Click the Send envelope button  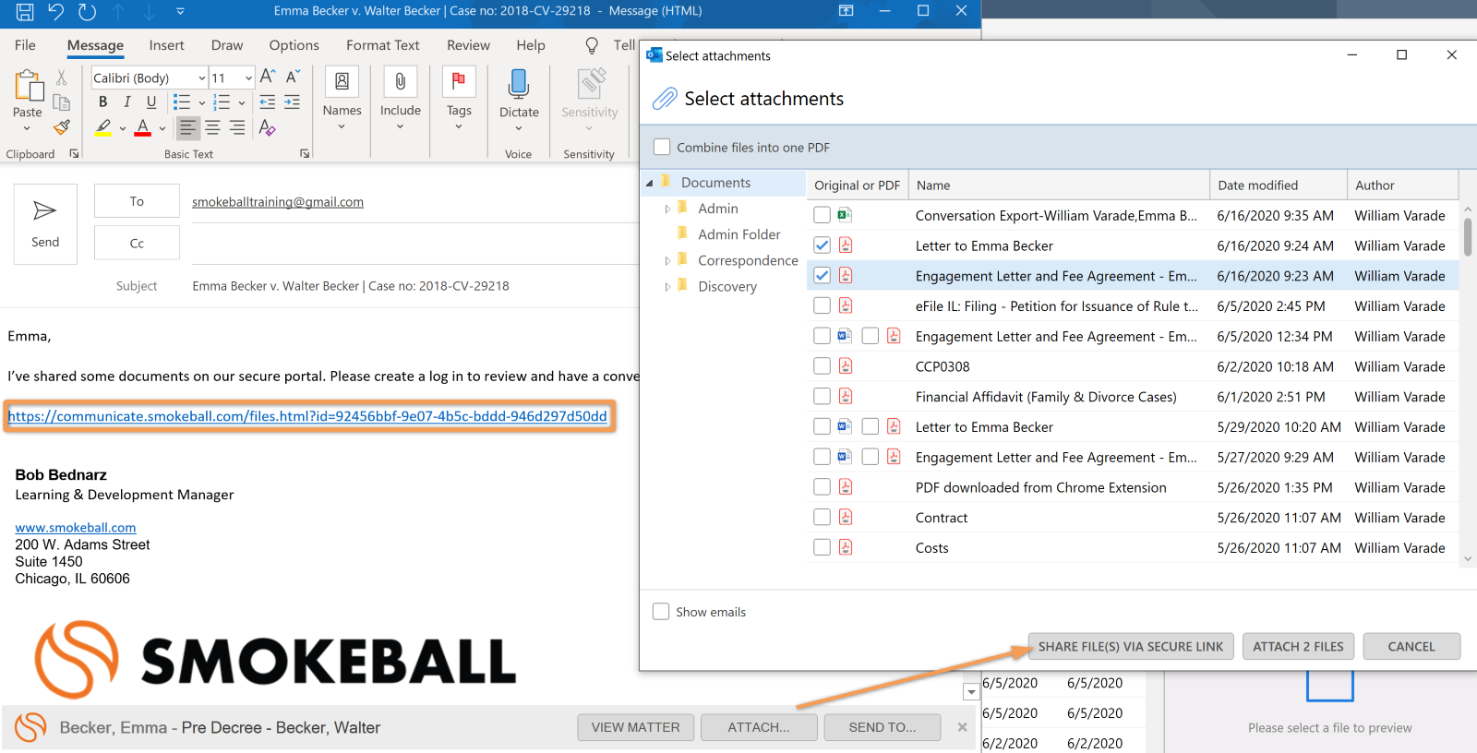pos(45,224)
